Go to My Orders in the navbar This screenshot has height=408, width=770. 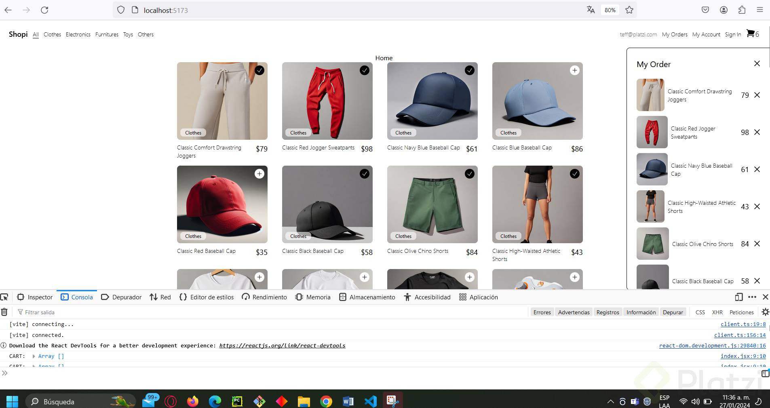pyautogui.click(x=675, y=34)
